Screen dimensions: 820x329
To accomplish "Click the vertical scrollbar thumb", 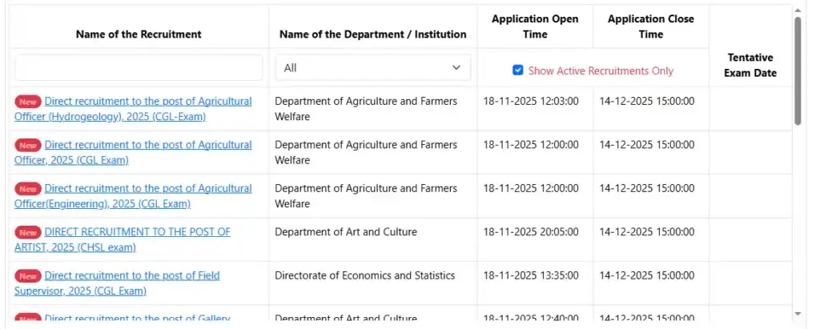I will 797,72.
